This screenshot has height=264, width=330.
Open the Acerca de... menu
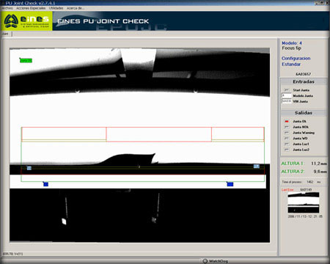point(76,8)
